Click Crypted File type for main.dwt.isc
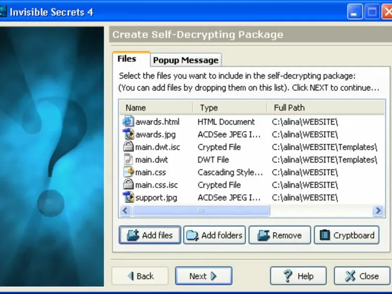The height and width of the screenshot is (294, 392). [219, 147]
